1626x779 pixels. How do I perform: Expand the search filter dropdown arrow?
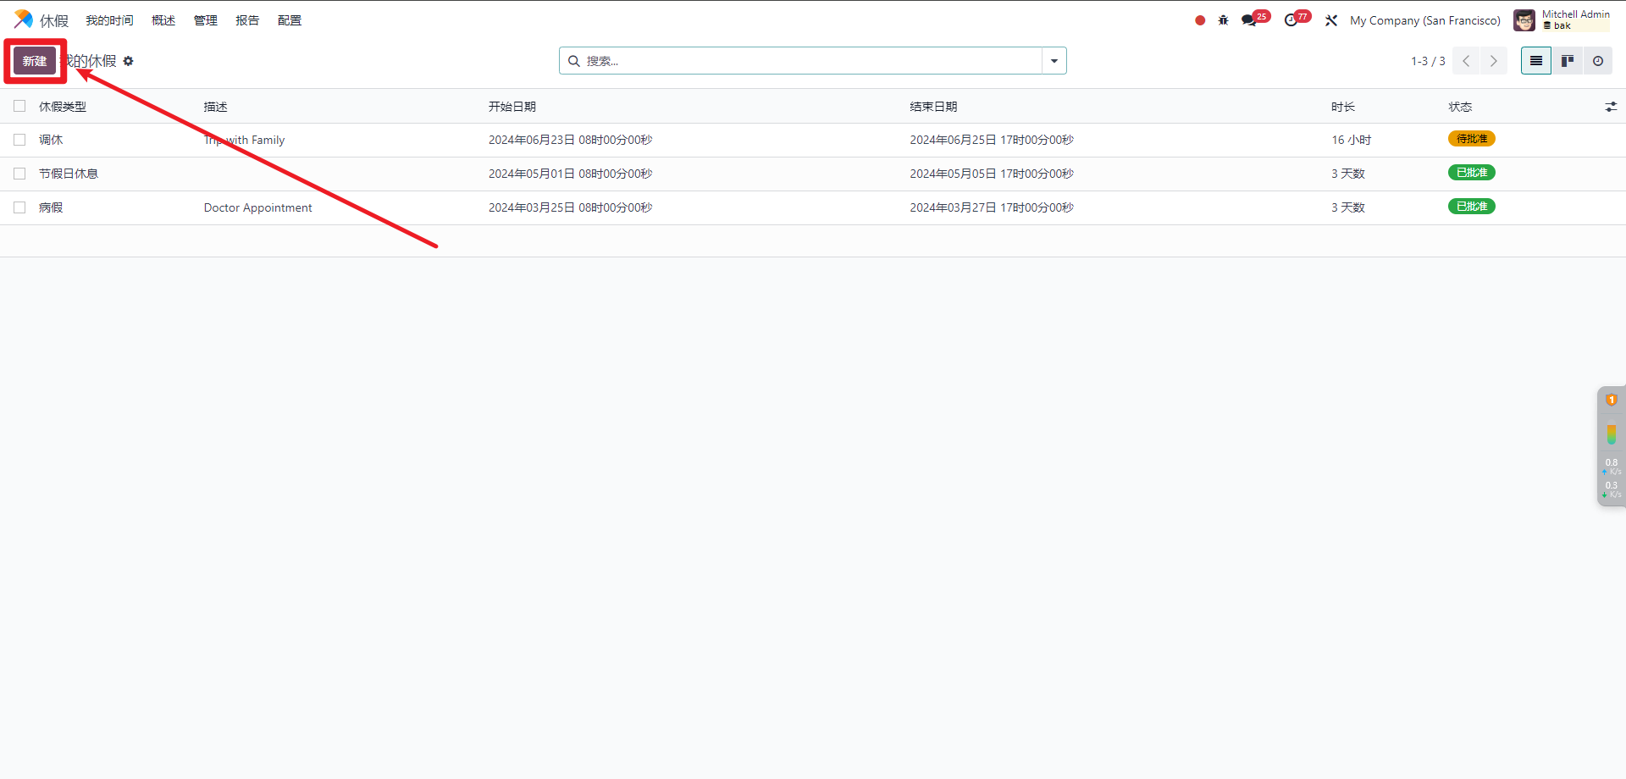coord(1054,61)
